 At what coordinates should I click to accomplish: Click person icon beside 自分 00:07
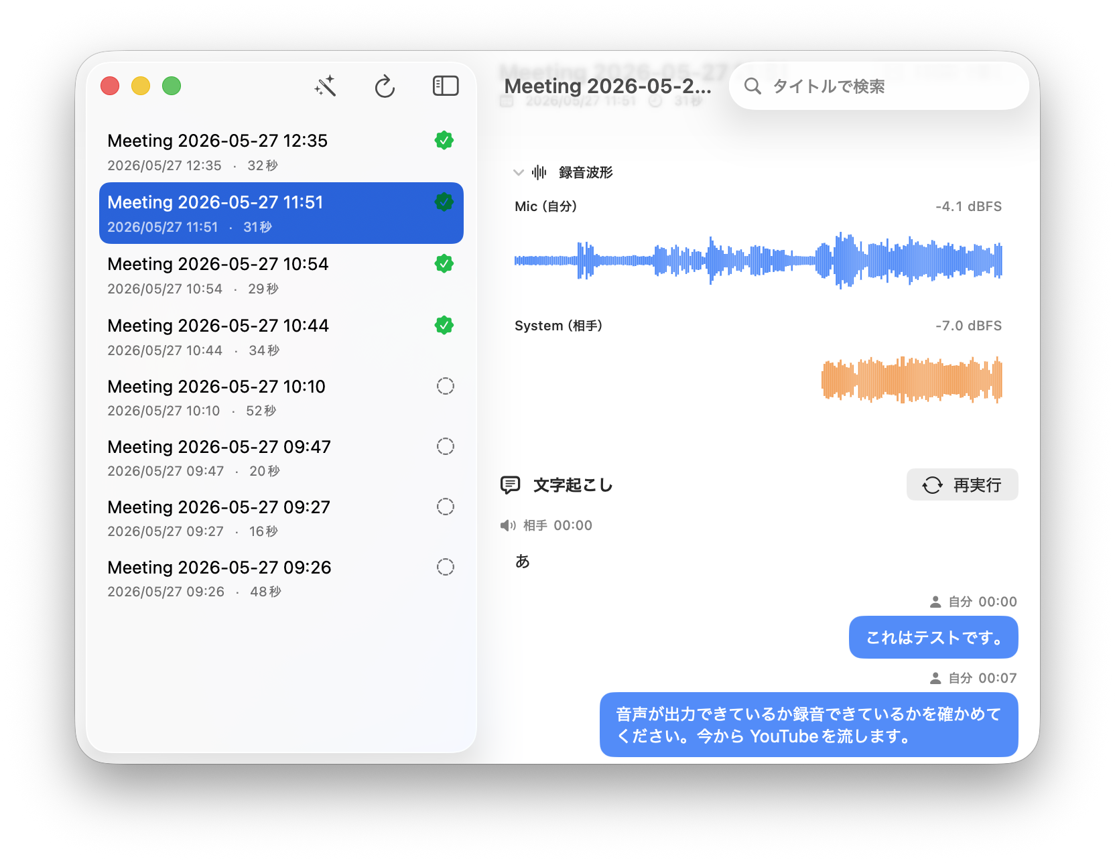click(x=935, y=678)
